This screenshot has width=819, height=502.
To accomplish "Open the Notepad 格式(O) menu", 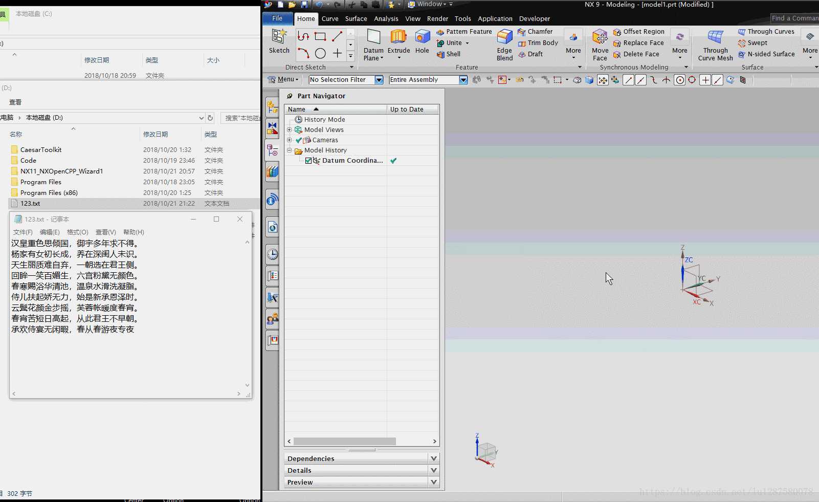I will (x=78, y=232).
